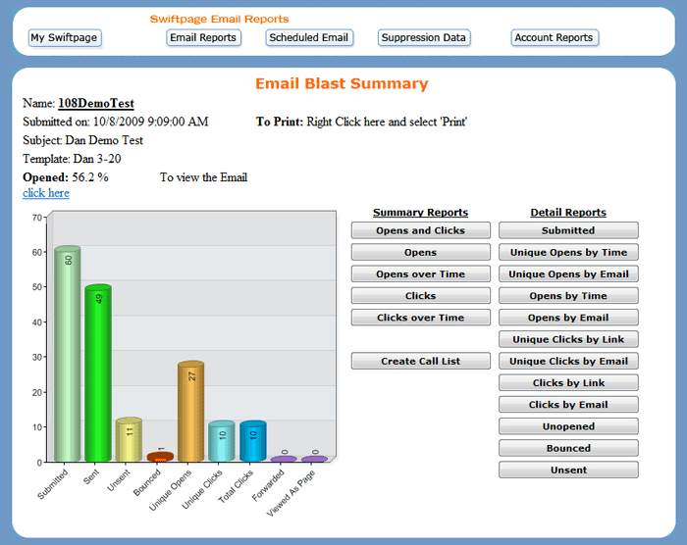Open the Submitted detail report
Viewport: 687px width, 545px height.
coord(568,230)
